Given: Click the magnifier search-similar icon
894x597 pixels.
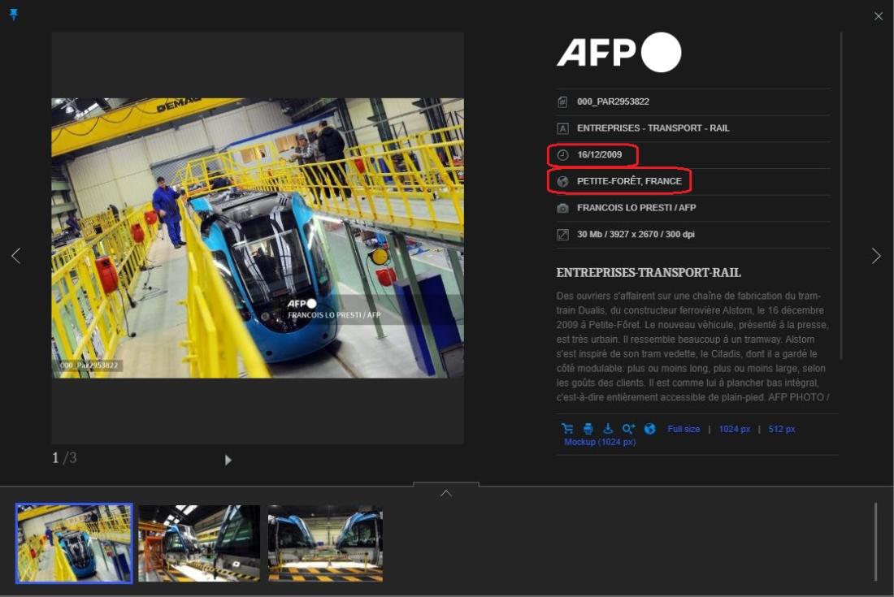Looking at the screenshot, I should coord(628,429).
